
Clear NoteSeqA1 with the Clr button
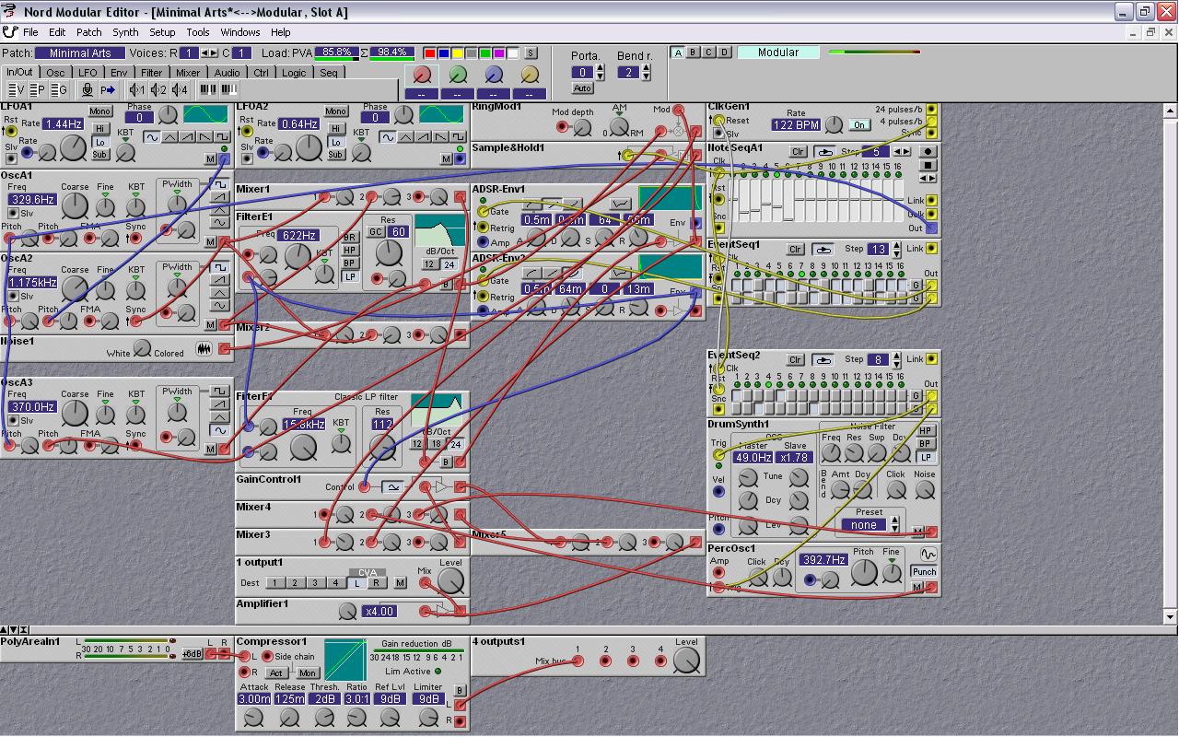(x=798, y=152)
